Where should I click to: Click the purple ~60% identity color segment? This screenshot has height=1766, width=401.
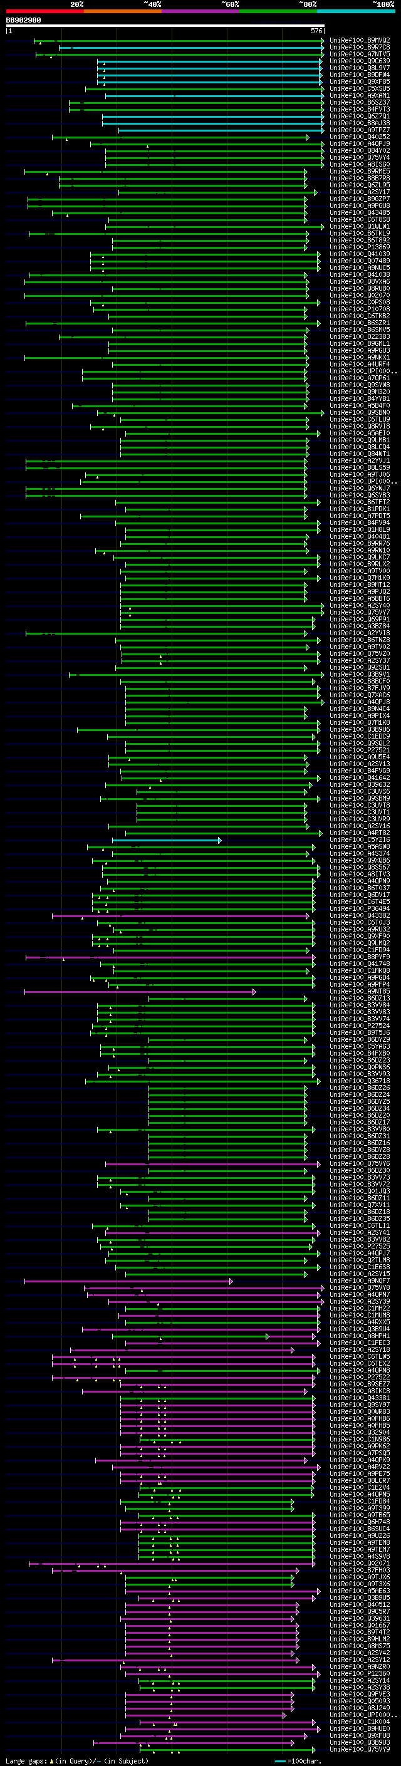201,11
